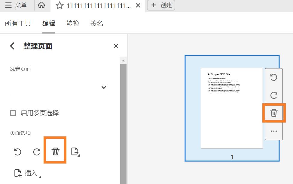This screenshot has width=293, height=184.
Task: Close the 整理页面 panel
Action: [x=116, y=46]
